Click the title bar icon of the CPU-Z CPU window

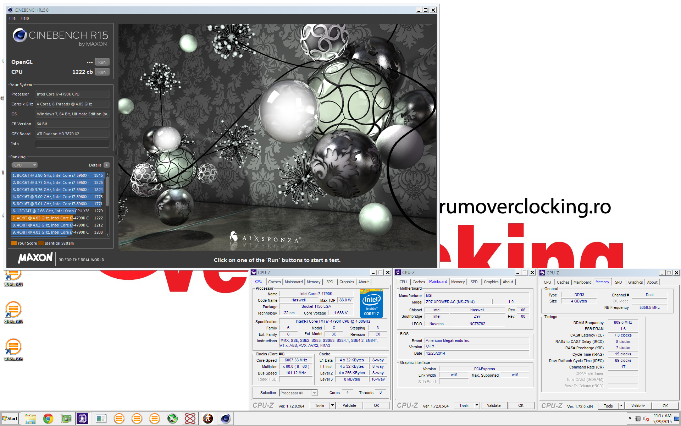(254, 272)
